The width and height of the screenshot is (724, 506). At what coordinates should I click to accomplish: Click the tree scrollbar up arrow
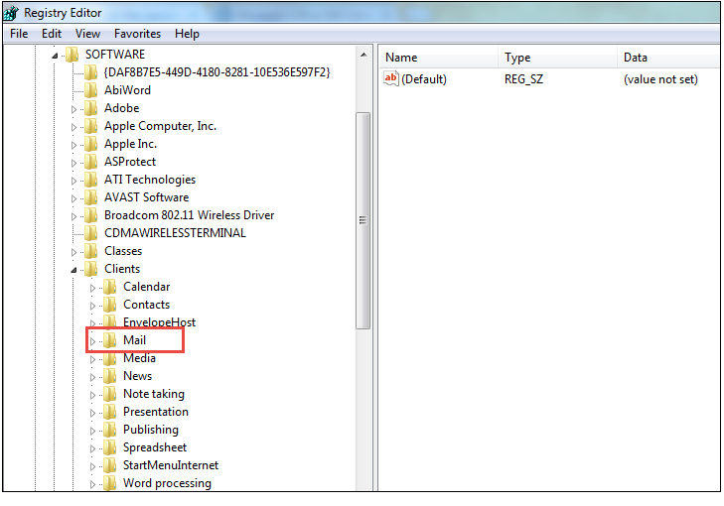[363, 55]
